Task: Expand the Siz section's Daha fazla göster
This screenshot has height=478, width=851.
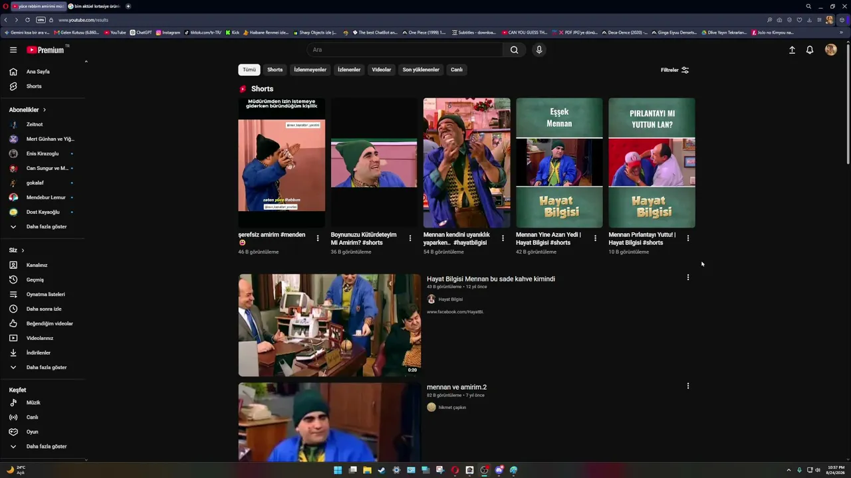Action: coord(45,367)
